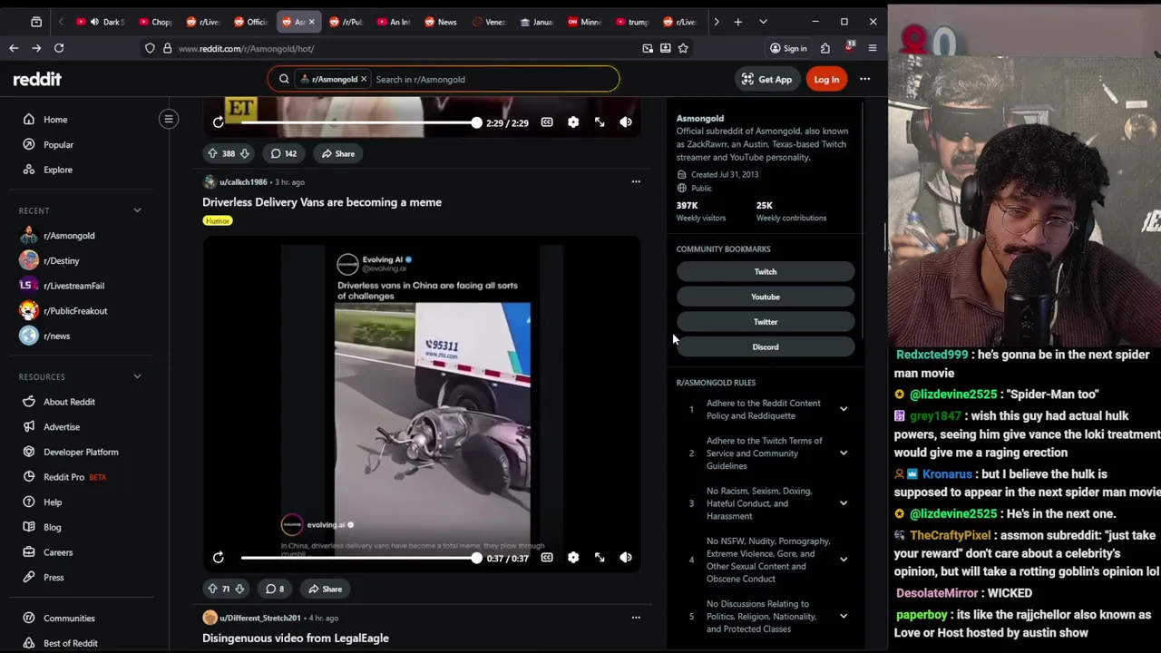Screen dimensions: 1161x653
Task: Click the Get App button
Action: (x=766, y=79)
